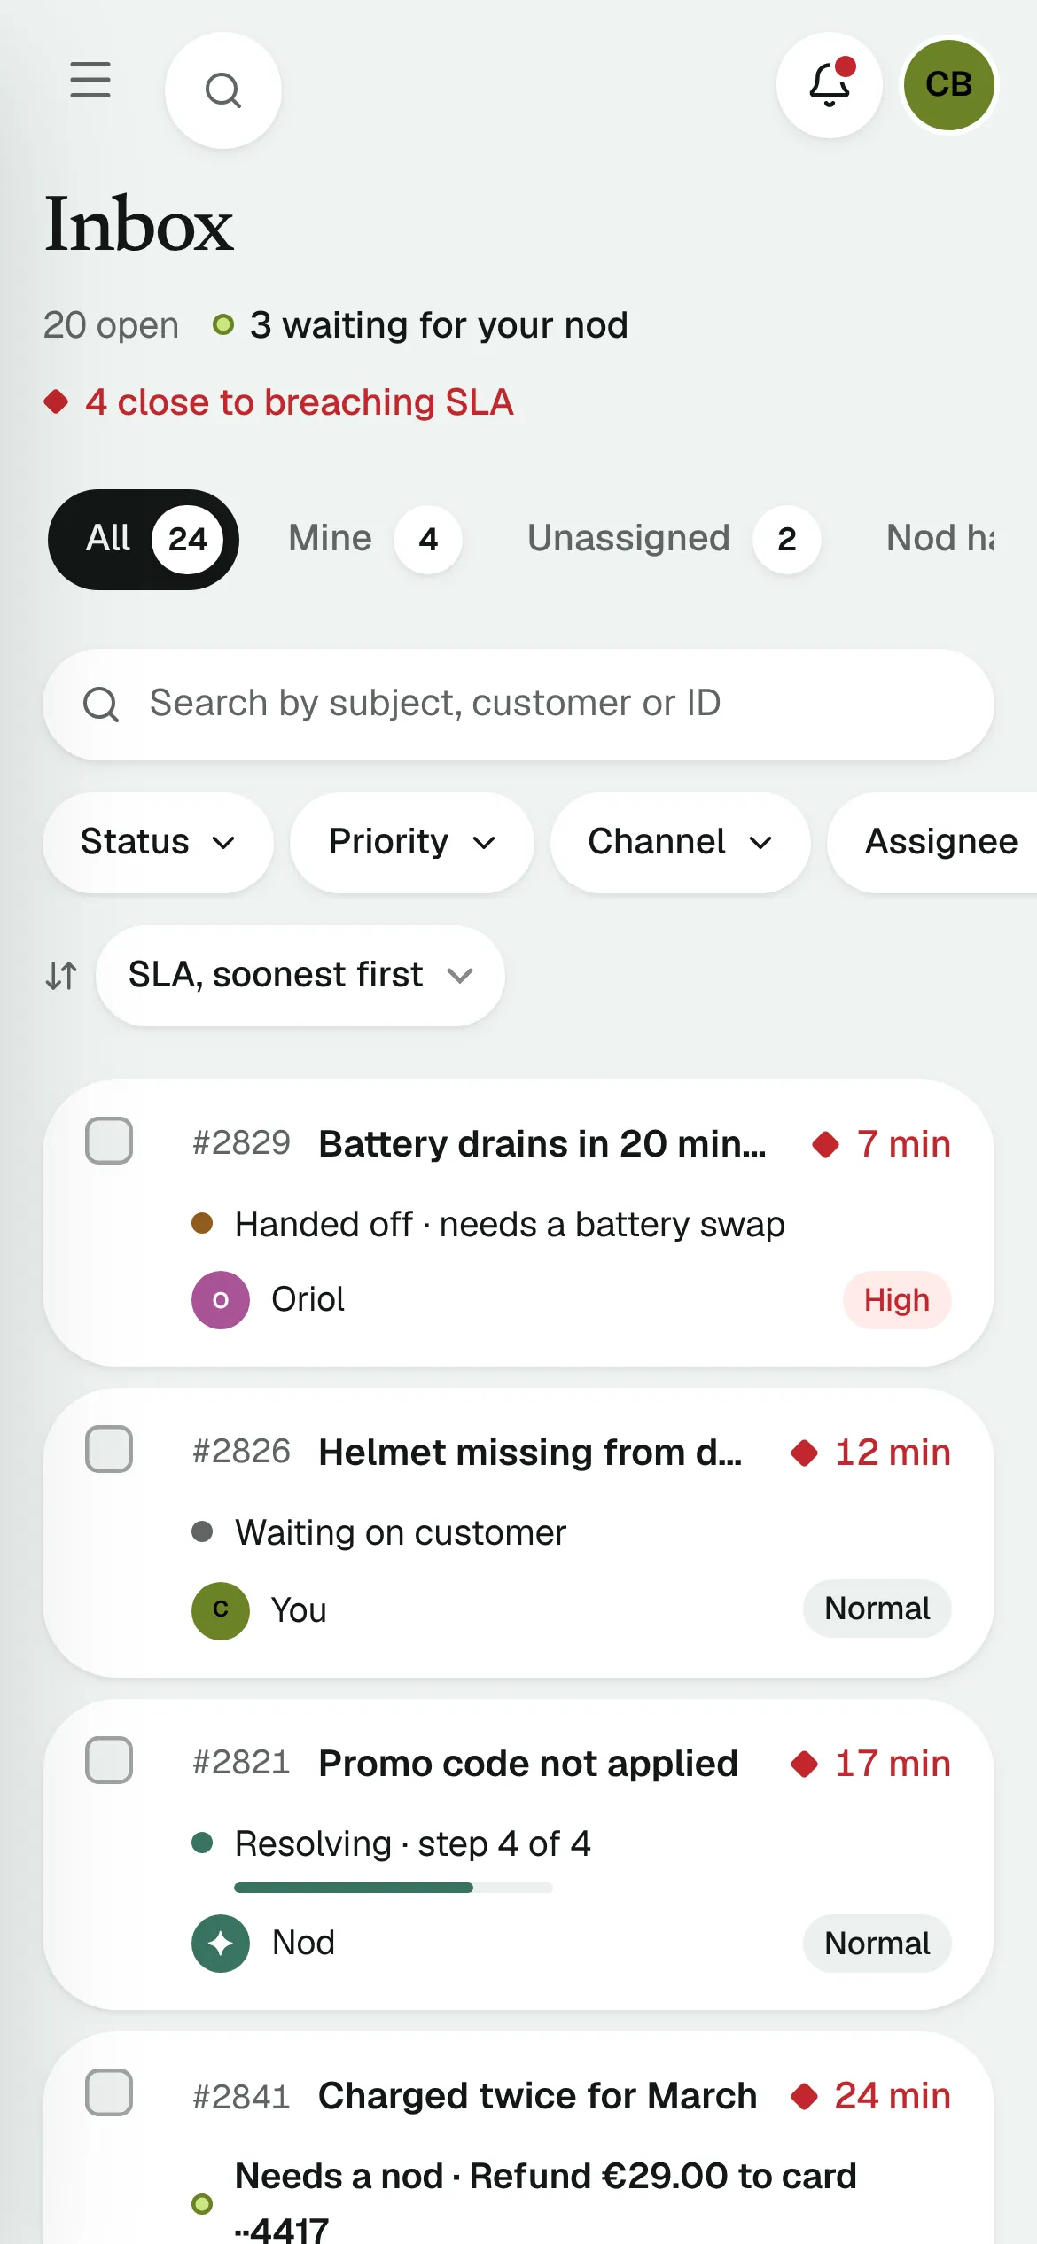The height and width of the screenshot is (2244, 1037).
Task: Open notifications bell
Action: point(830,85)
